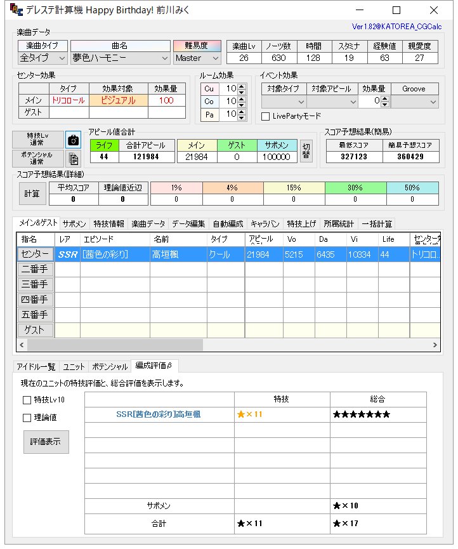Click the copy document icon button
Screen dimensions: 458x549
point(73,159)
